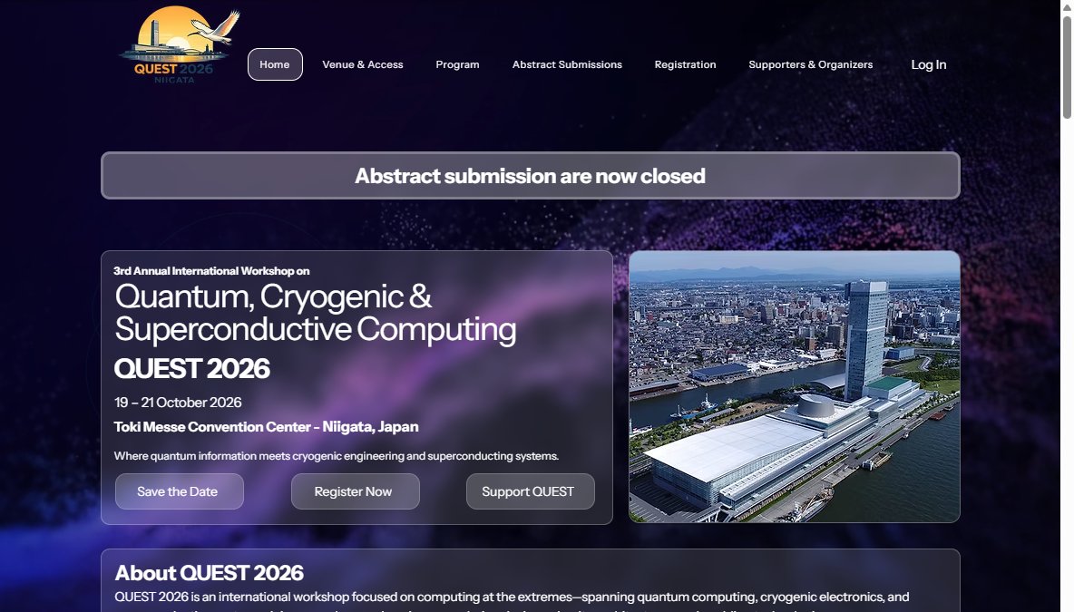Click the 'About QUEST 2026' heading
The width and height of the screenshot is (1074, 612).
pyautogui.click(x=209, y=573)
